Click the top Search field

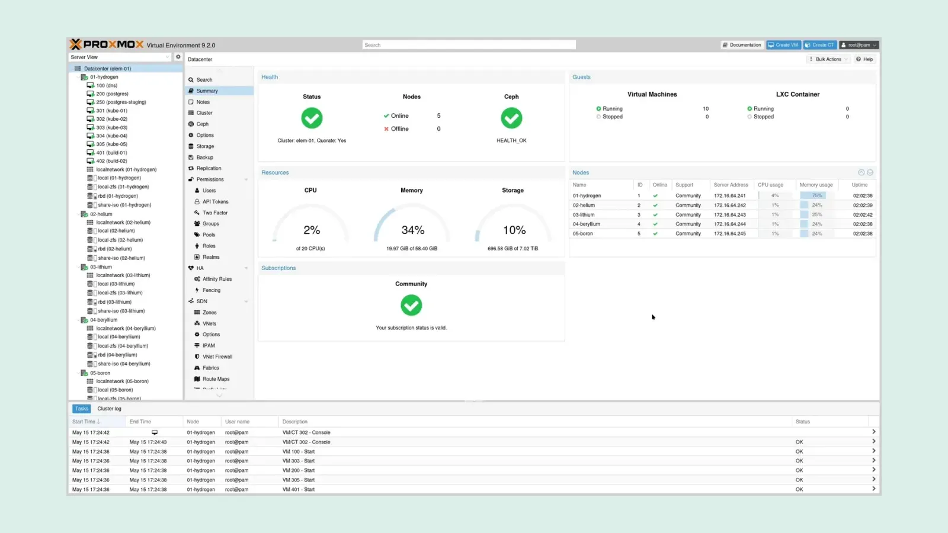click(469, 45)
